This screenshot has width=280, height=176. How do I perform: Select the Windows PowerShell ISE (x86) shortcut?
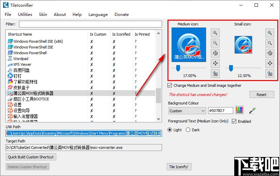(x=81, y=41)
